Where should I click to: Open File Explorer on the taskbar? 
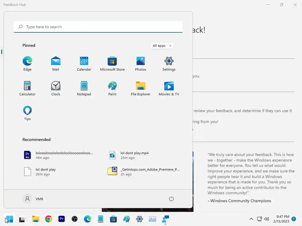click(36, 219)
